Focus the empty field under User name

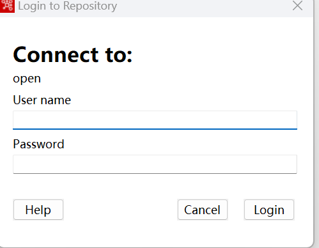pos(155,120)
